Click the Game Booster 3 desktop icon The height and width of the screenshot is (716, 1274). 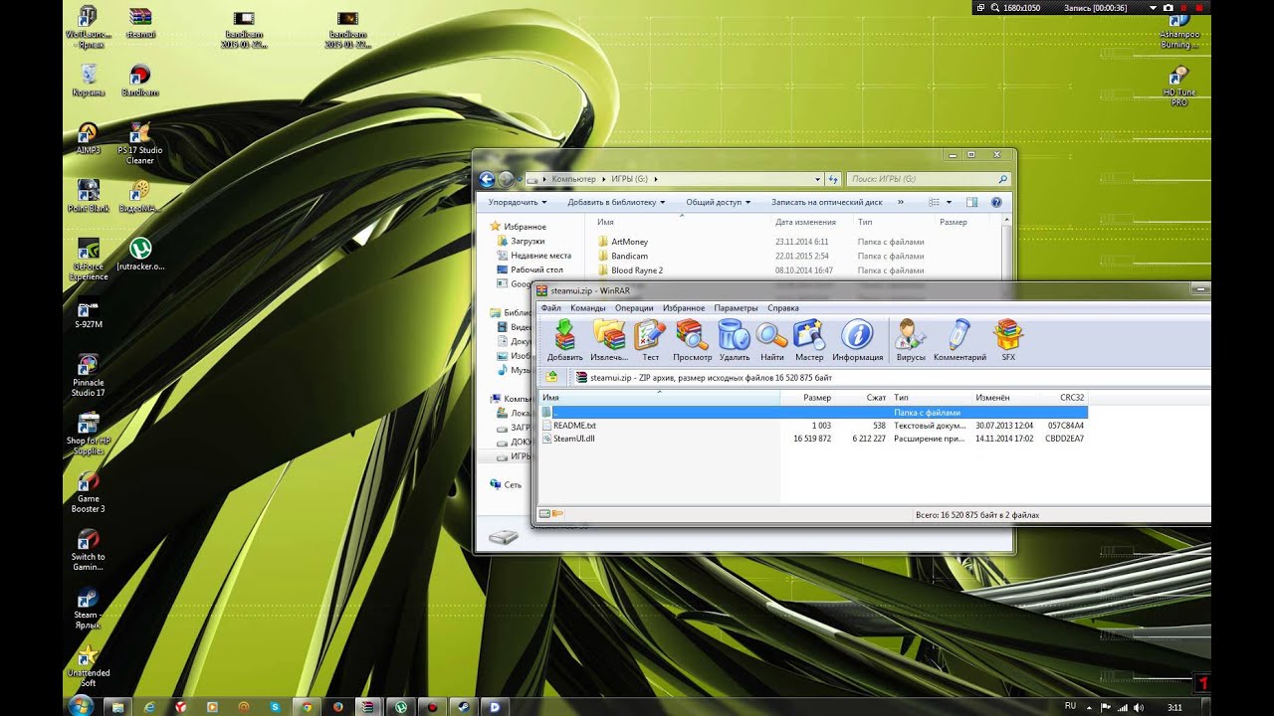click(x=88, y=492)
